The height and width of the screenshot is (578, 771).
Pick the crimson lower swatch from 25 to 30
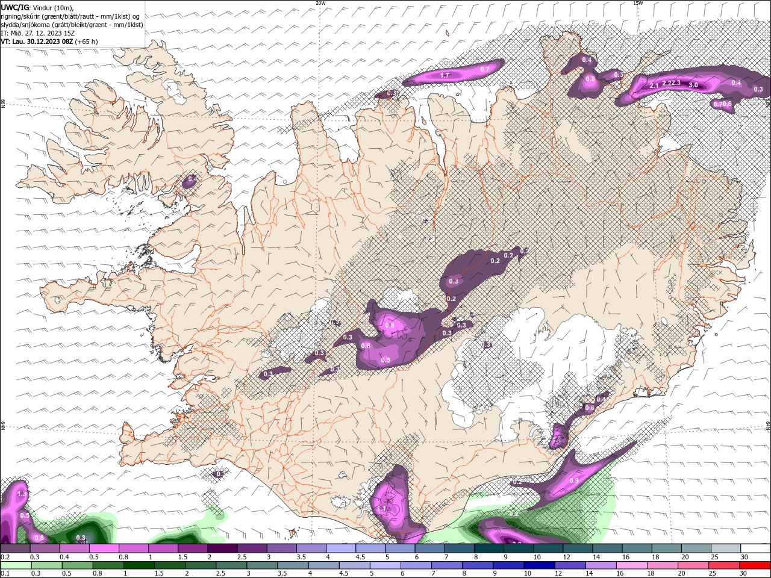tap(724, 565)
